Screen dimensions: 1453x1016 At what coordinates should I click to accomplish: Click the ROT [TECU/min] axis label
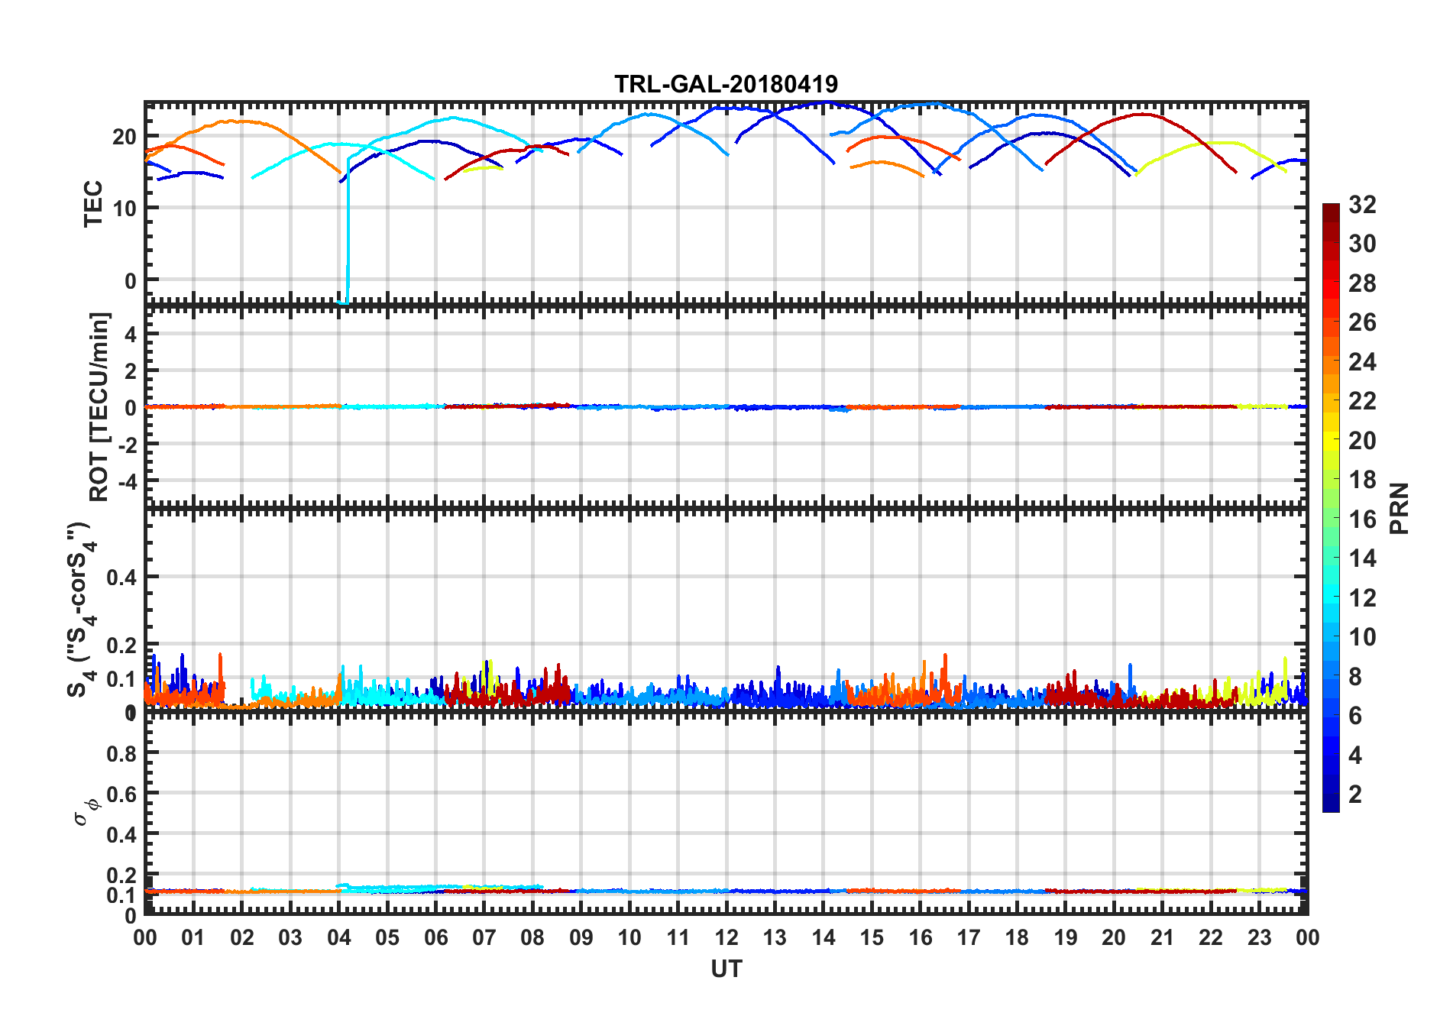[x=99, y=406]
